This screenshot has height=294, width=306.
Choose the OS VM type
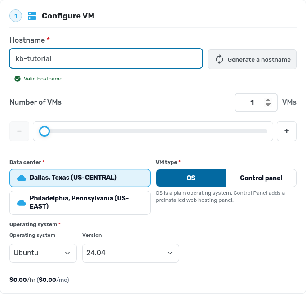click(x=191, y=178)
